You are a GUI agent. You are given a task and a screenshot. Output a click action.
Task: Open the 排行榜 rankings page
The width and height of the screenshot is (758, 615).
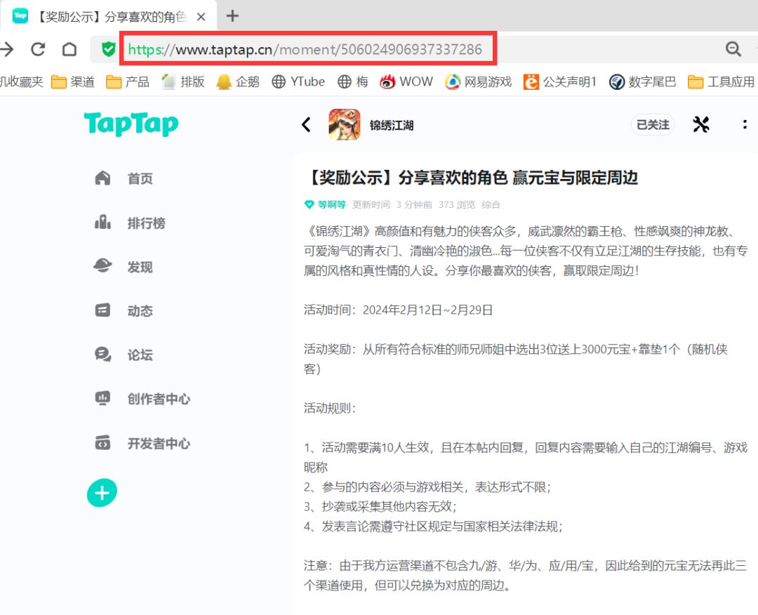130,223
